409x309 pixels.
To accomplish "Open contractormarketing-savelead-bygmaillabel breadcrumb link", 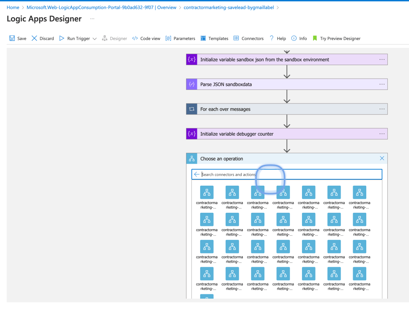I will (229, 8).
